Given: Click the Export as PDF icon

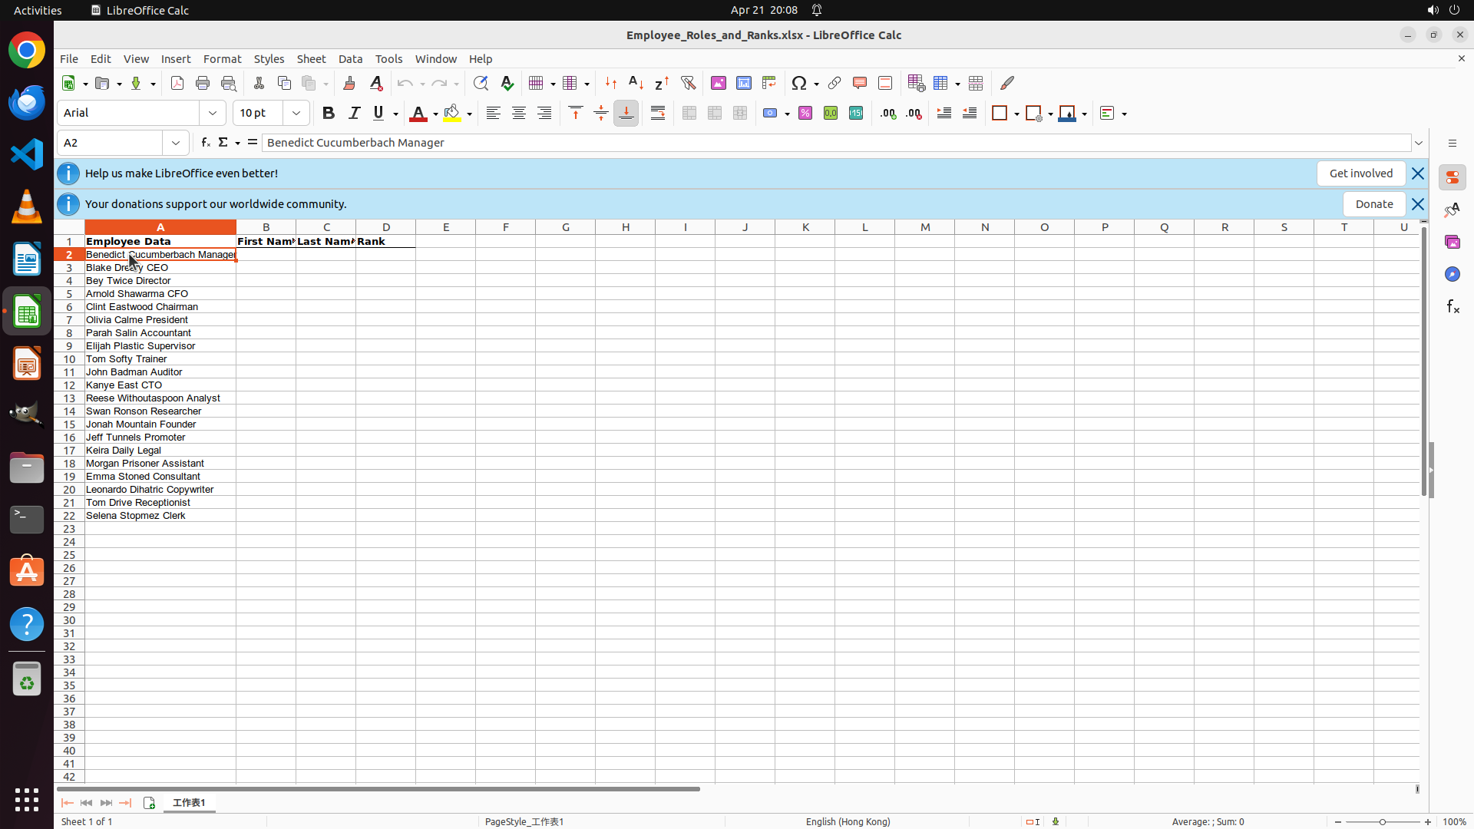Looking at the screenshot, I should [177, 83].
